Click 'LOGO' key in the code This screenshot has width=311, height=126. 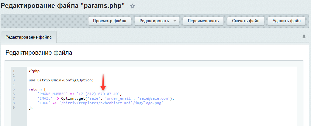pos(44,103)
